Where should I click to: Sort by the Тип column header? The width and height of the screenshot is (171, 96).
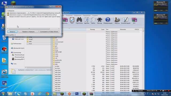click(x=107, y=29)
